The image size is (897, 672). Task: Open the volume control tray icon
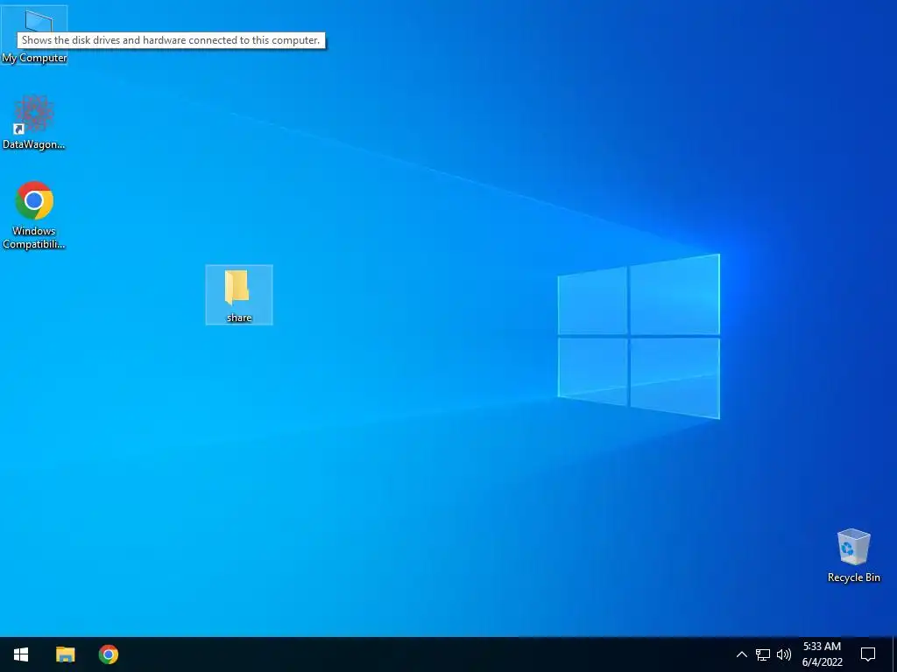(x=784, y=654)
